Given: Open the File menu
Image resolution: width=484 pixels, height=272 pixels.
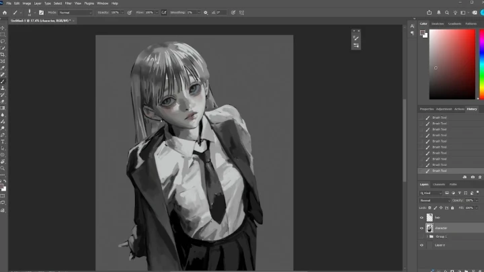Looking at the screenshot, I should [9, 3].
